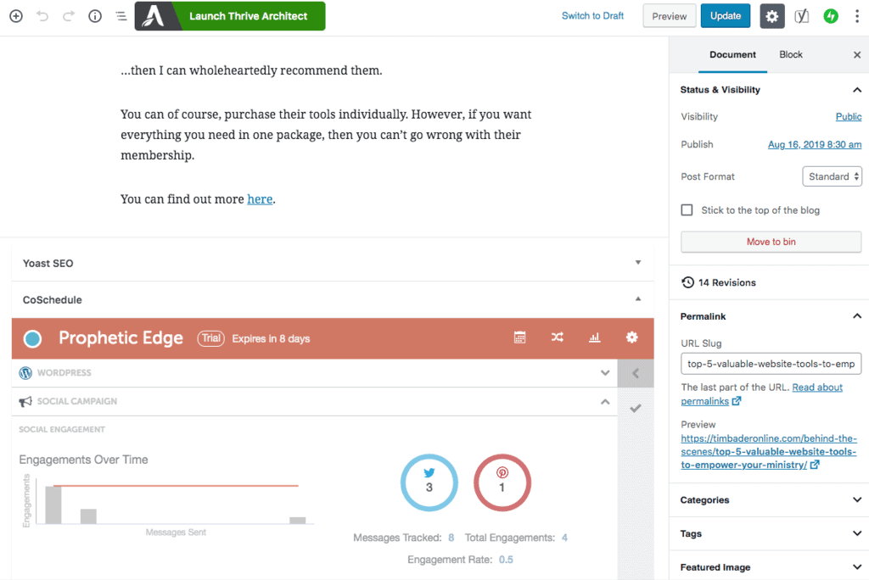Image resolution: width=869 pixels, height=580 pixels.
Task: Click the CoSchedule side panel back arrow
Action: click(636, 373)
